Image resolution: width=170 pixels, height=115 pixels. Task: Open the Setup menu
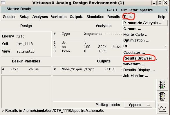coord(24,17)
